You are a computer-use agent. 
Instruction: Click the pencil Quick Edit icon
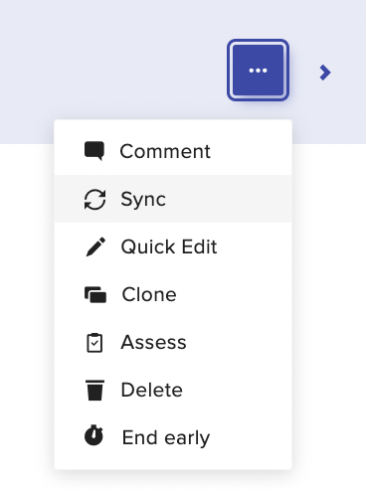[95, 246]
